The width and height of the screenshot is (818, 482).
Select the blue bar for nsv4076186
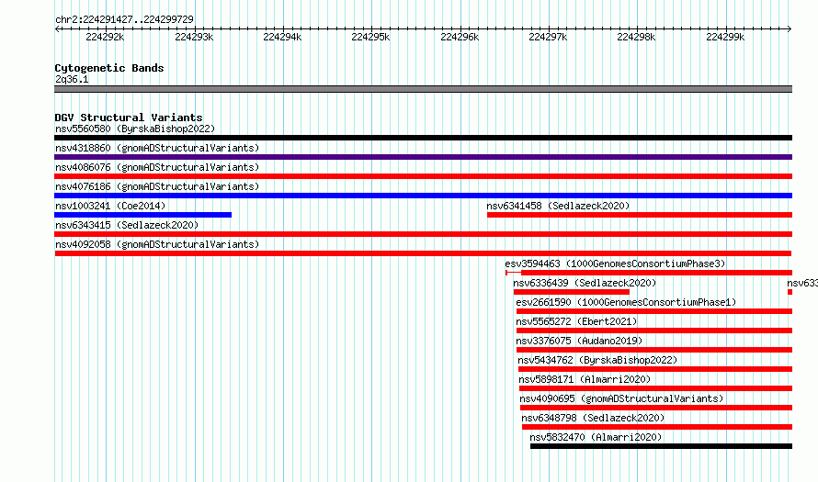pos(423,196)
